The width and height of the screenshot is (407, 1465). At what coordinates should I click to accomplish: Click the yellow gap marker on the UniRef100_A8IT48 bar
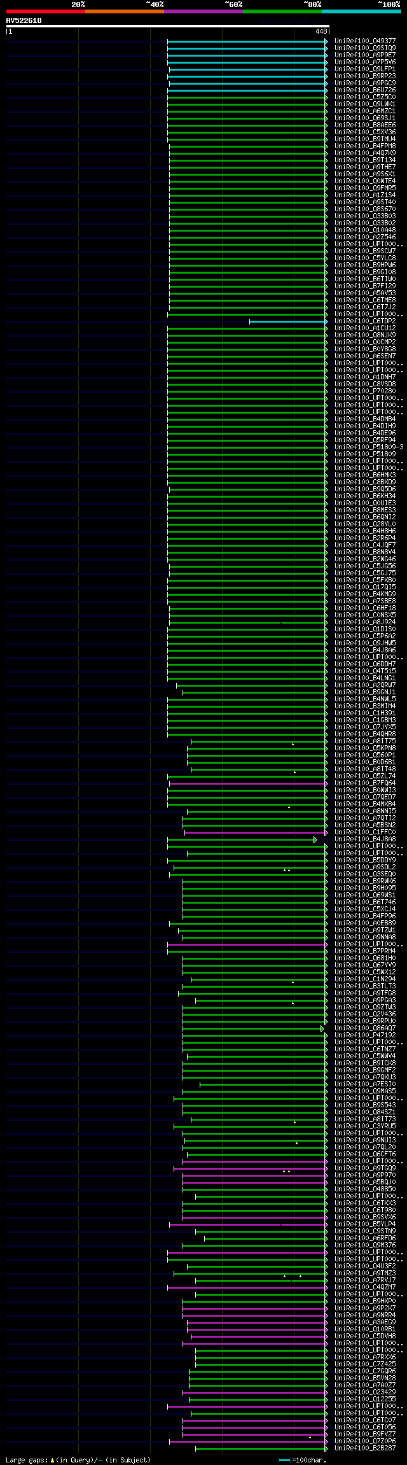pos(294,771)
